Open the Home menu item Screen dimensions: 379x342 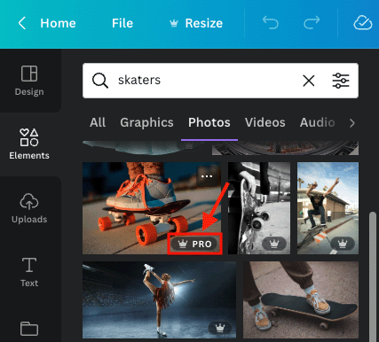pos(58,23)
